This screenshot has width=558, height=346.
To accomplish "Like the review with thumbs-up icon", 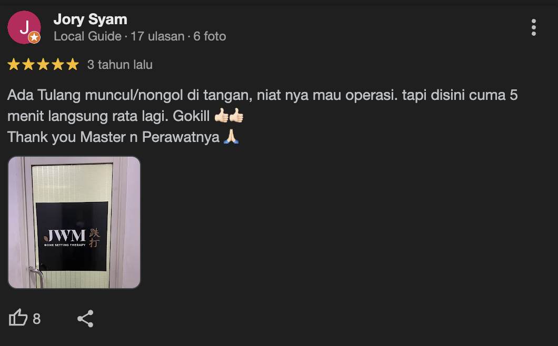I will tap(18, 318).
